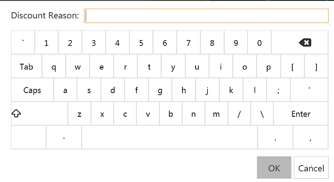The height and width of the screenshot is (182, 334).
Task: Tap the wide spacebar key
Action: (x=169, y=137)
